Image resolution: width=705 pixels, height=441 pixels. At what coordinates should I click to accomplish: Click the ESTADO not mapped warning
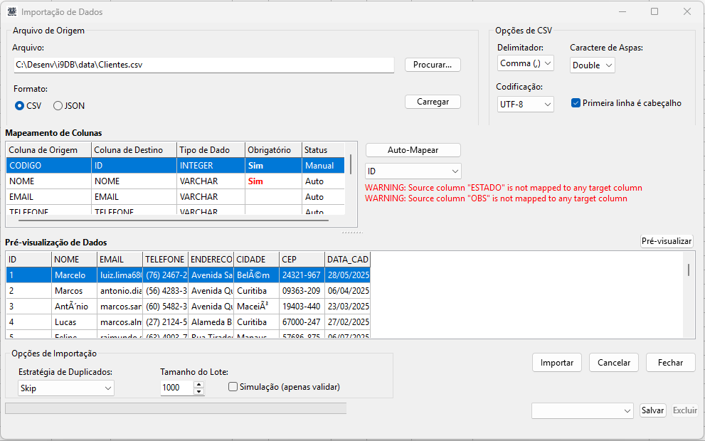pyautogui.click(x=504, y=188)
